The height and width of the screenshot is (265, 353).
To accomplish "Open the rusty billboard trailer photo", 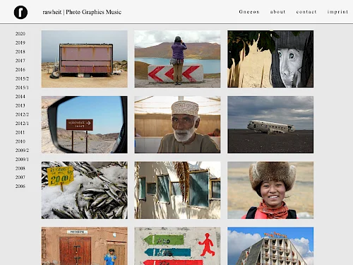I will (x=85, y=59).
